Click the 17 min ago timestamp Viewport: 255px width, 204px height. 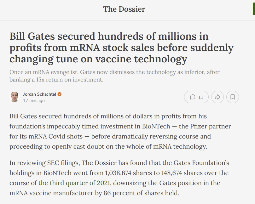coord(34,100)
